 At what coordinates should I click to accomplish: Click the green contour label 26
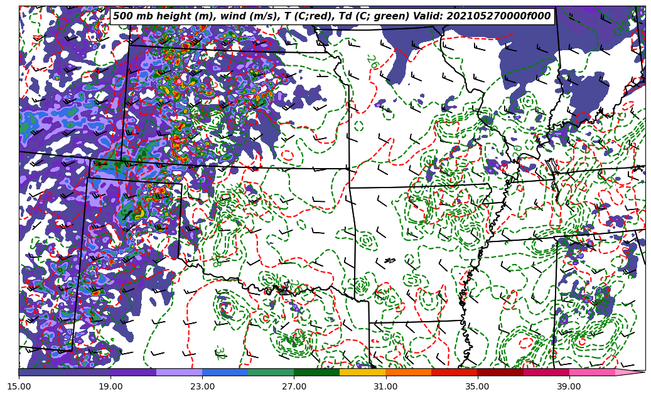(x=372, y=62)
